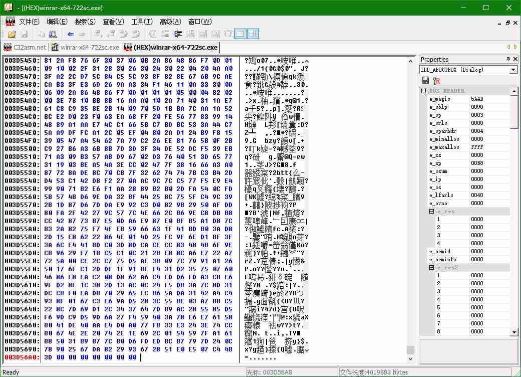Open the 搜索(S) menu

click(x=85, y=22)
